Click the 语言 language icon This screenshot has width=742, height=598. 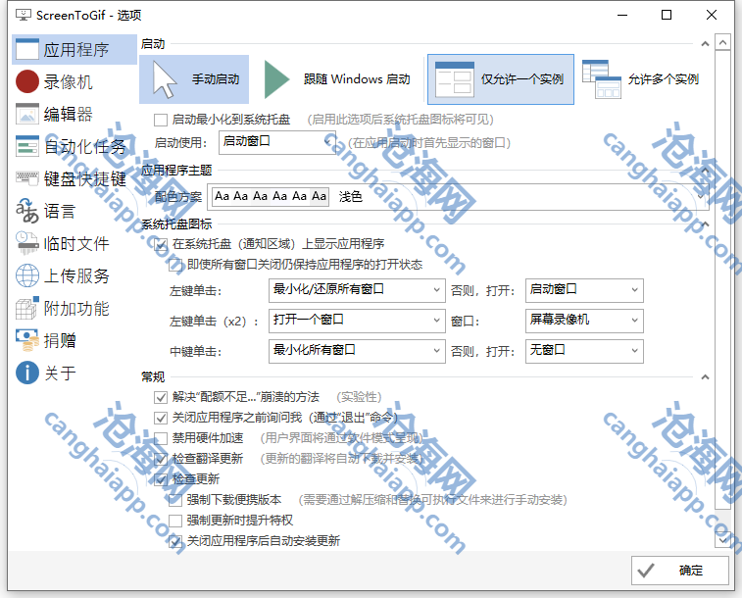tap(27, 211)
